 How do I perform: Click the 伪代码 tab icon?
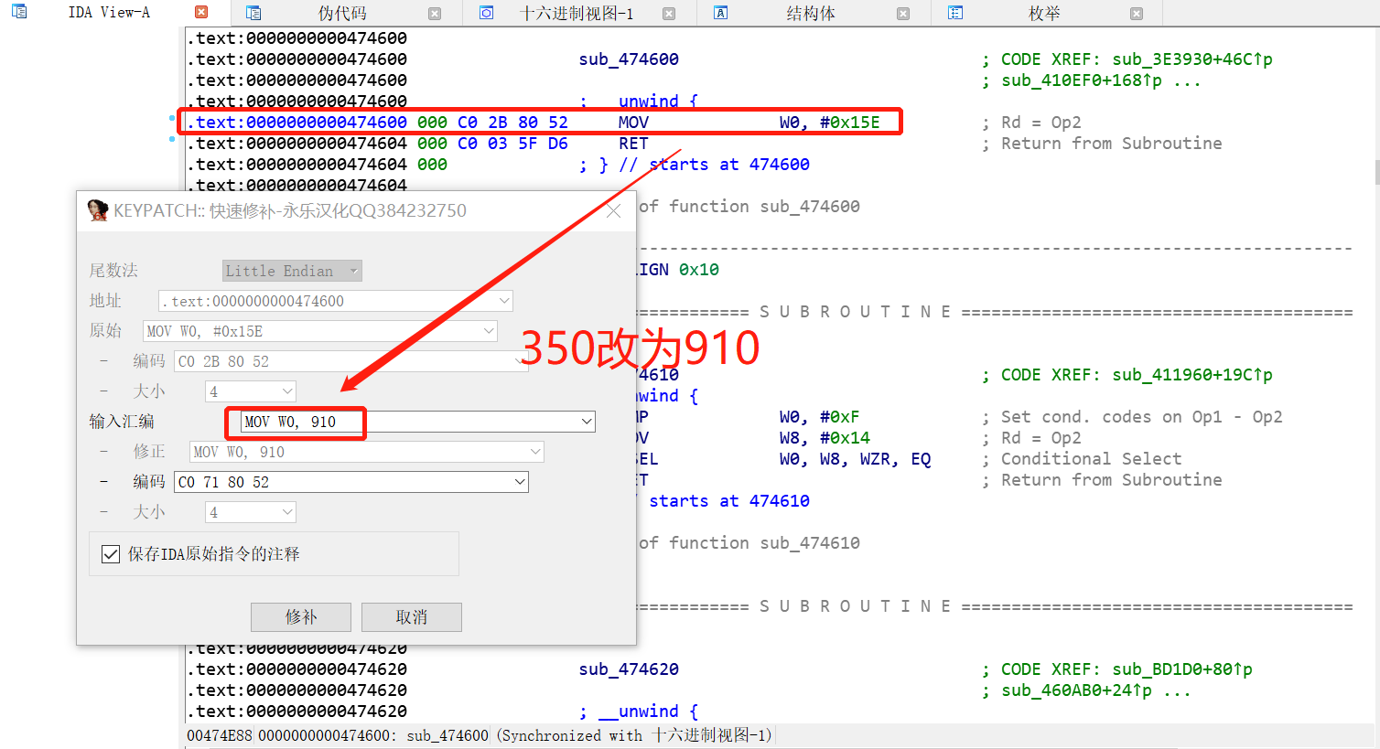click(253, 13)
